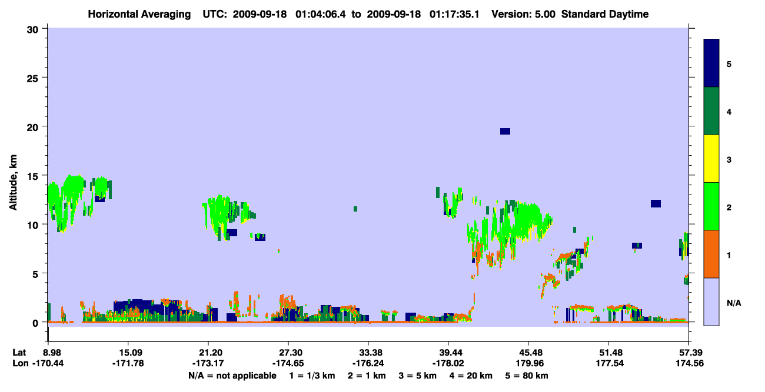This screenshot has width=765, height=392.
Task: Click the '4 = 20 km' footnote
Action: [471, 376]
